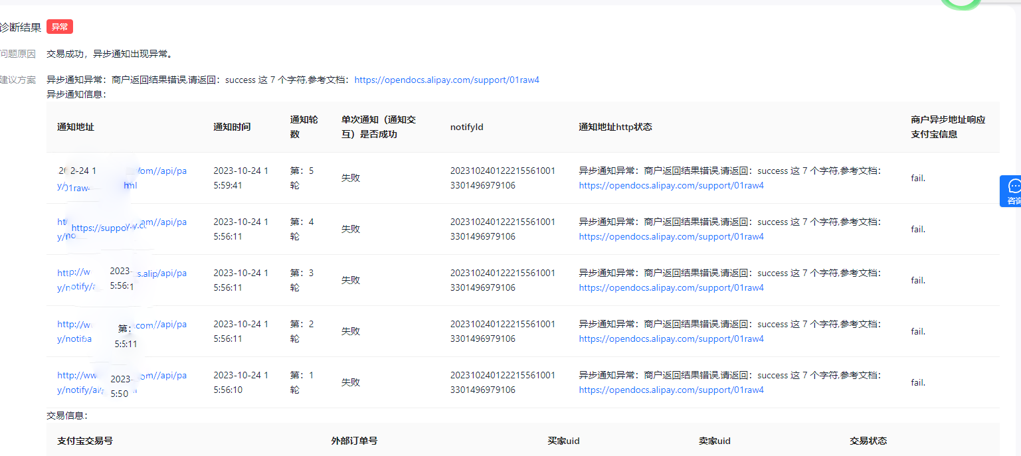The image size is (1021, 456).
Task: Open the opendocs link in round 4 row
Action: click(671, 237)
